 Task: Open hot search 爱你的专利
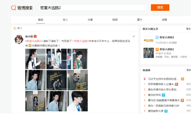(x=154, y=95)
